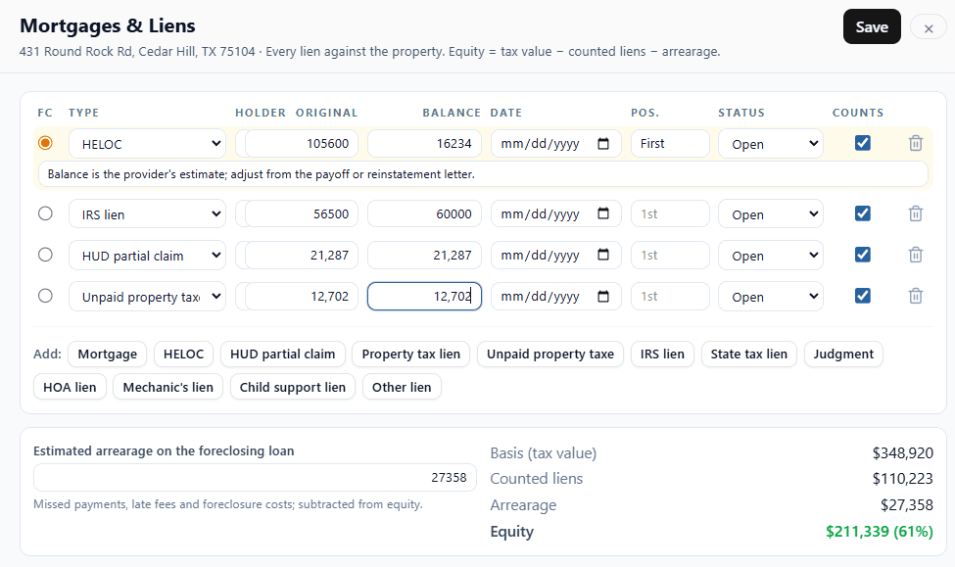Click the Basis tax value $348,920
The image size is (955, 567).
click(x=903, y=453)
